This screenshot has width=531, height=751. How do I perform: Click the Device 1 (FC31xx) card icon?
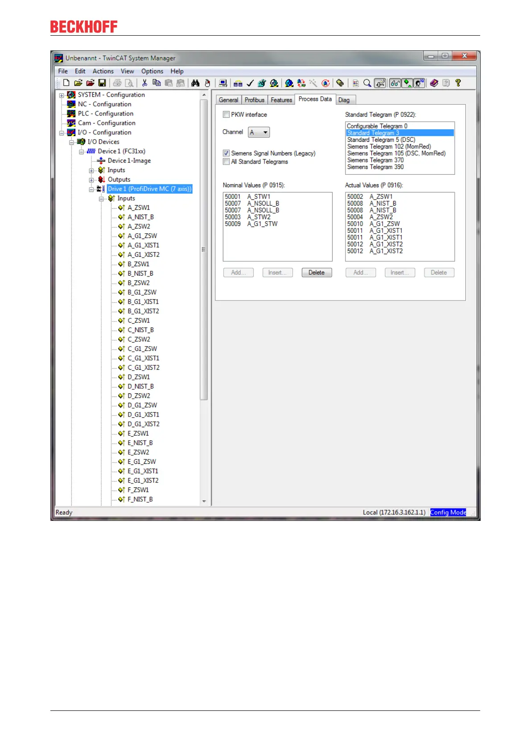[x=91, y=151]
